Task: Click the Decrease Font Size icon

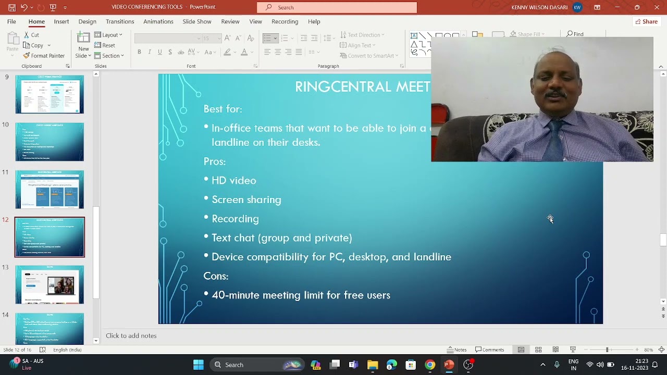Action: coord(238,38)
